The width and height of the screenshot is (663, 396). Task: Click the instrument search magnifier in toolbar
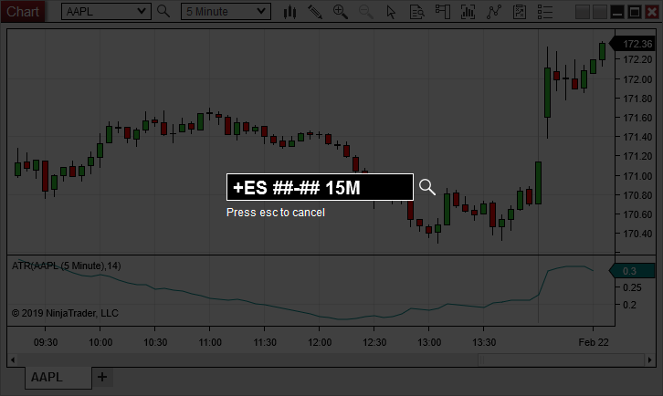[x=163, y=11]
